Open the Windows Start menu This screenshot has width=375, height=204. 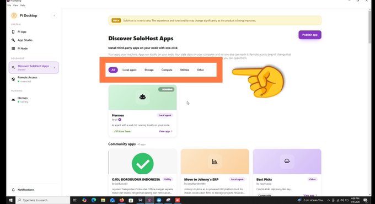point(11,200)
